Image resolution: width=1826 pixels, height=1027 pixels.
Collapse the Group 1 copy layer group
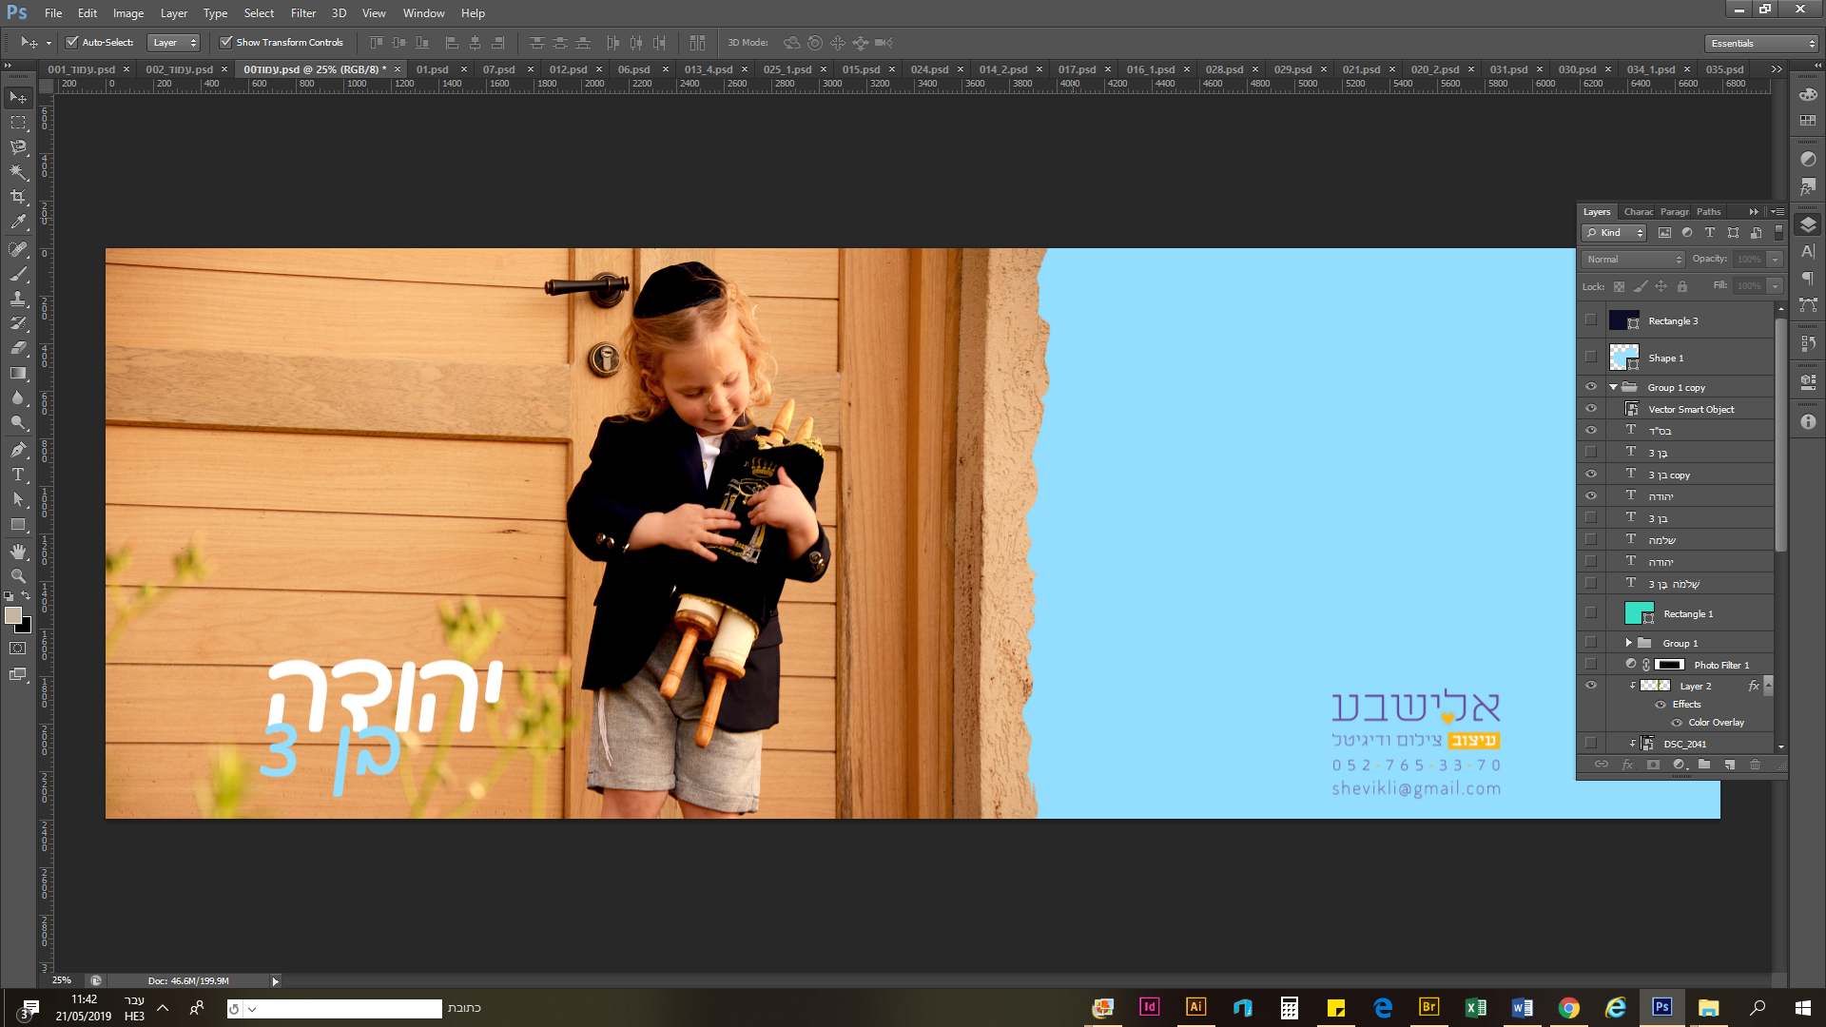point(1614,387)
